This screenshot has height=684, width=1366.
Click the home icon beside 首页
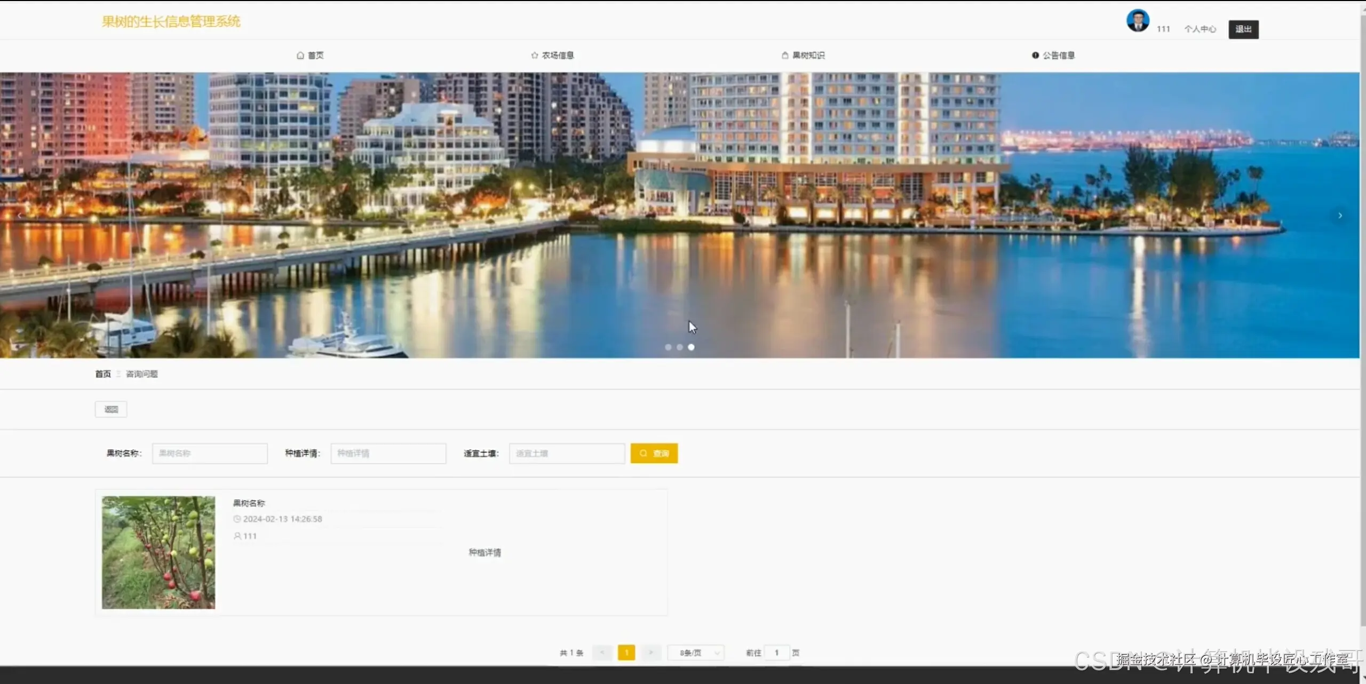click(x=300, y=55)
